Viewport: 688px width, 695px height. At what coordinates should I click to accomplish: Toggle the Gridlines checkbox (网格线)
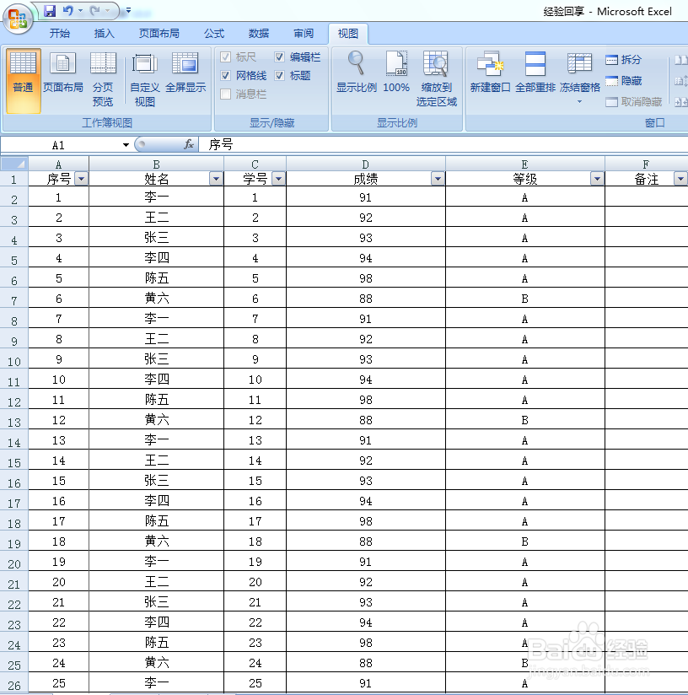point(225,75)
